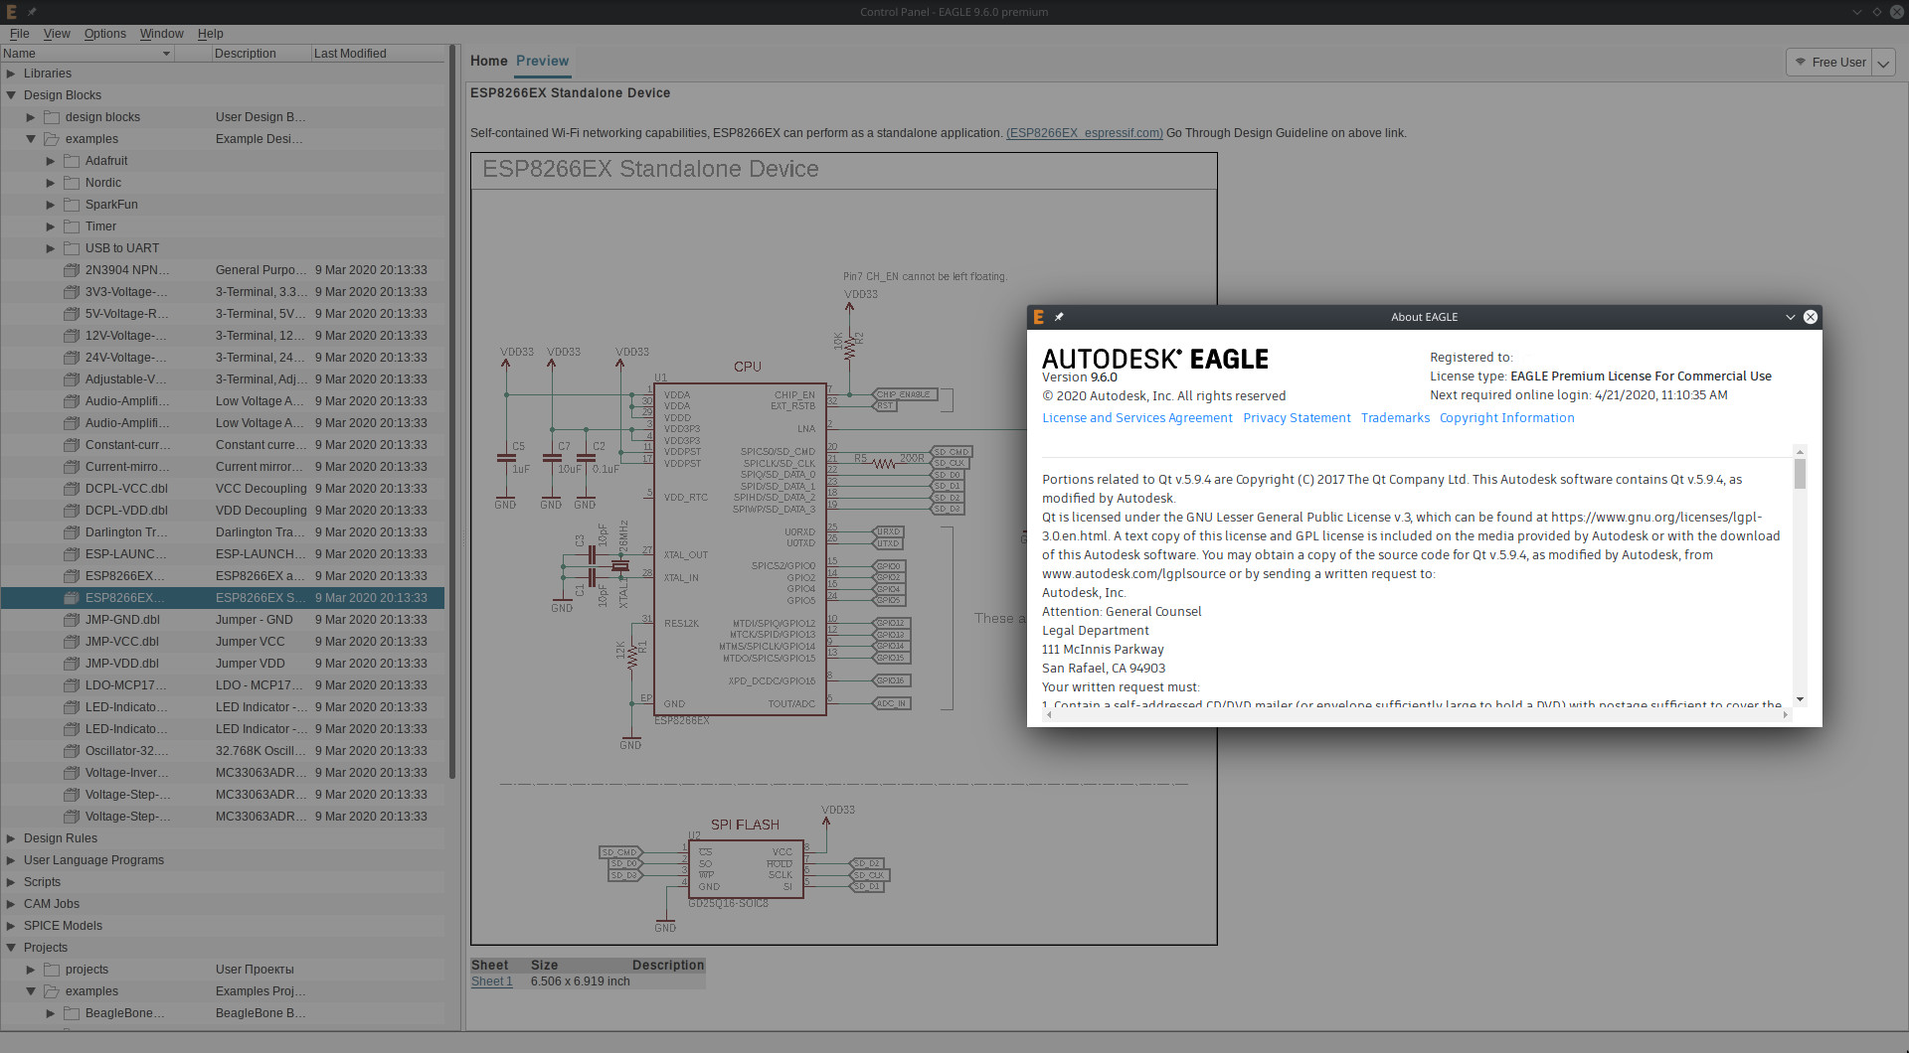The width and height of the screenshot is (1909, 1053).
Task: Collapse the examples folder under Design Blocks
Action: click(31, 139)
